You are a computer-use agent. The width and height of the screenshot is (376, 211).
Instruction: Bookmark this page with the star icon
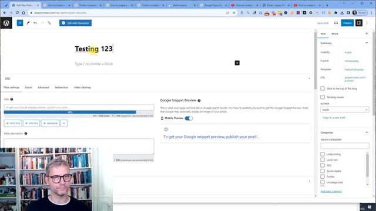pyautogui.click(x=234, y=13)
